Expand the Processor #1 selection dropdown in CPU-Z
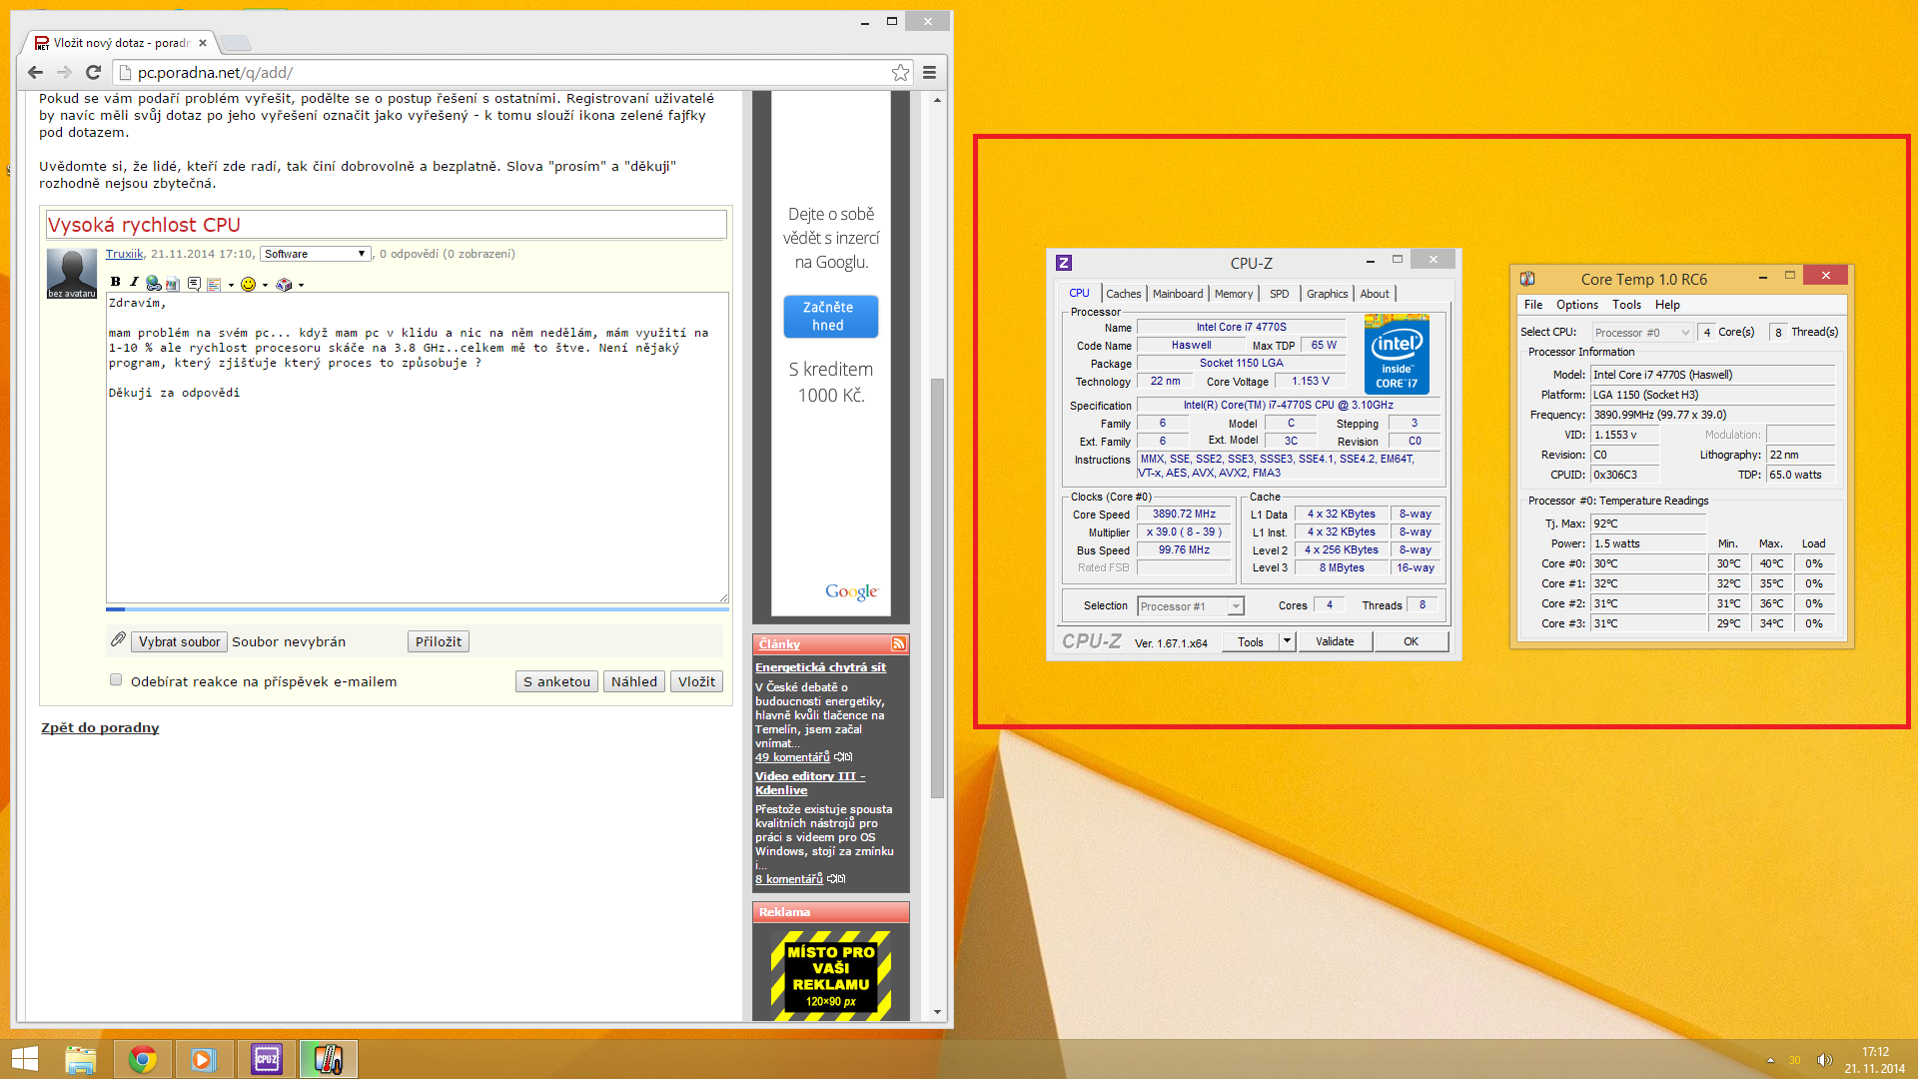Image resolution: width=1918 pixels, height=1079 pixels. [x=1236, y=606]
